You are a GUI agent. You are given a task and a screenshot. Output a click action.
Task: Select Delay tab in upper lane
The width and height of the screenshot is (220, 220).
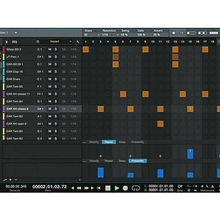(x=122, y=142)
